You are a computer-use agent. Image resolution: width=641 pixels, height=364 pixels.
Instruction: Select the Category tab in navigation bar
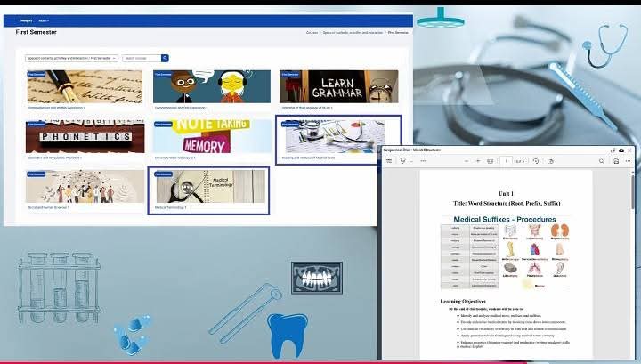[25, 20]
